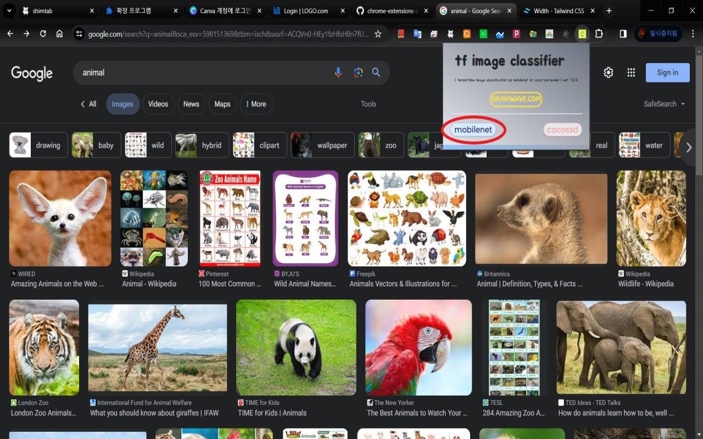703x439 pixels.
Task: Open Chrome extensions puzzle icon
Action: pyautogui.click(x=599, y=34)
